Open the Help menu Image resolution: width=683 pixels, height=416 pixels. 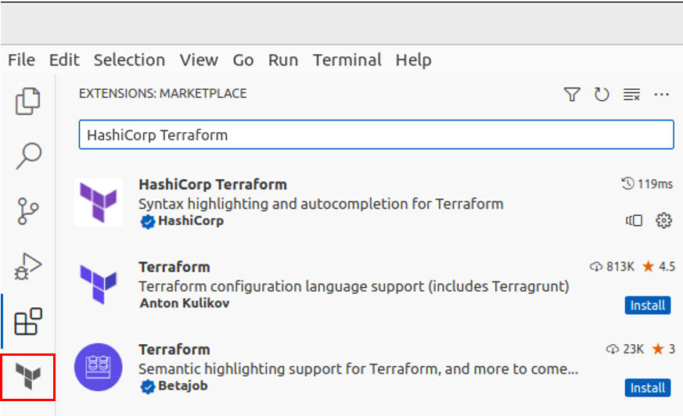pos(413,60)
